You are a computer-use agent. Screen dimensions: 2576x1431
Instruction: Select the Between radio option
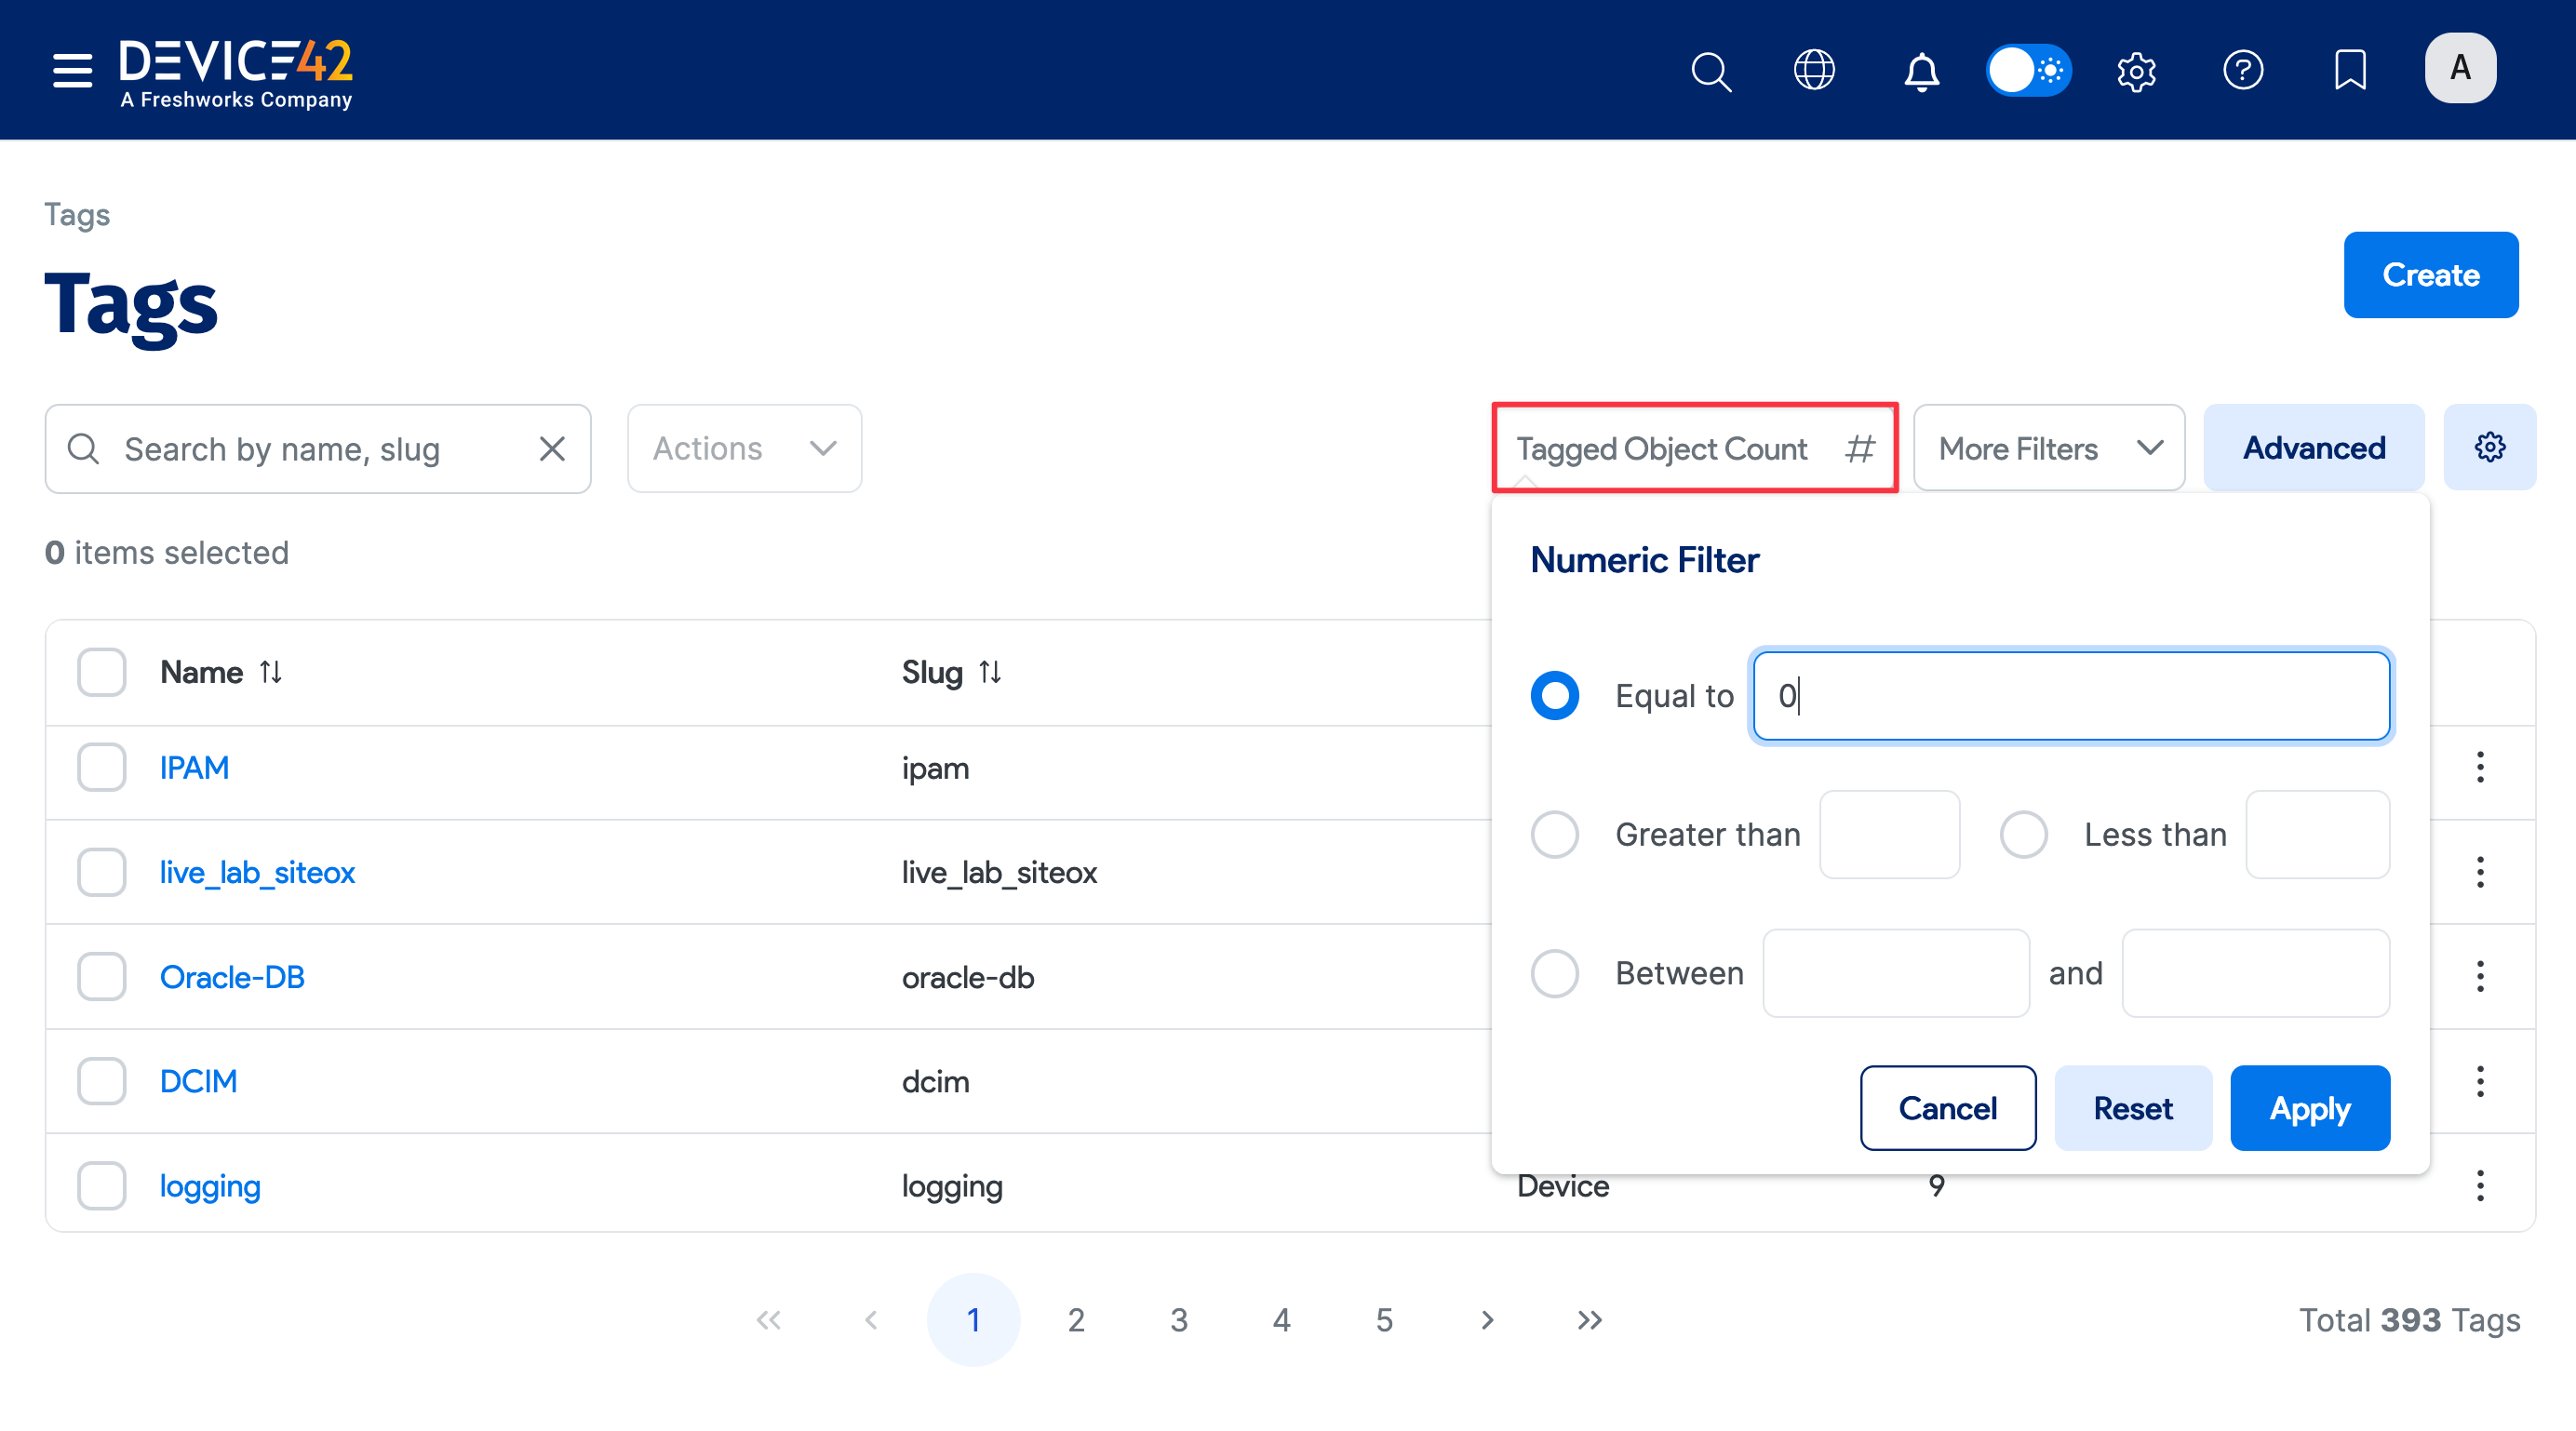1555,973
